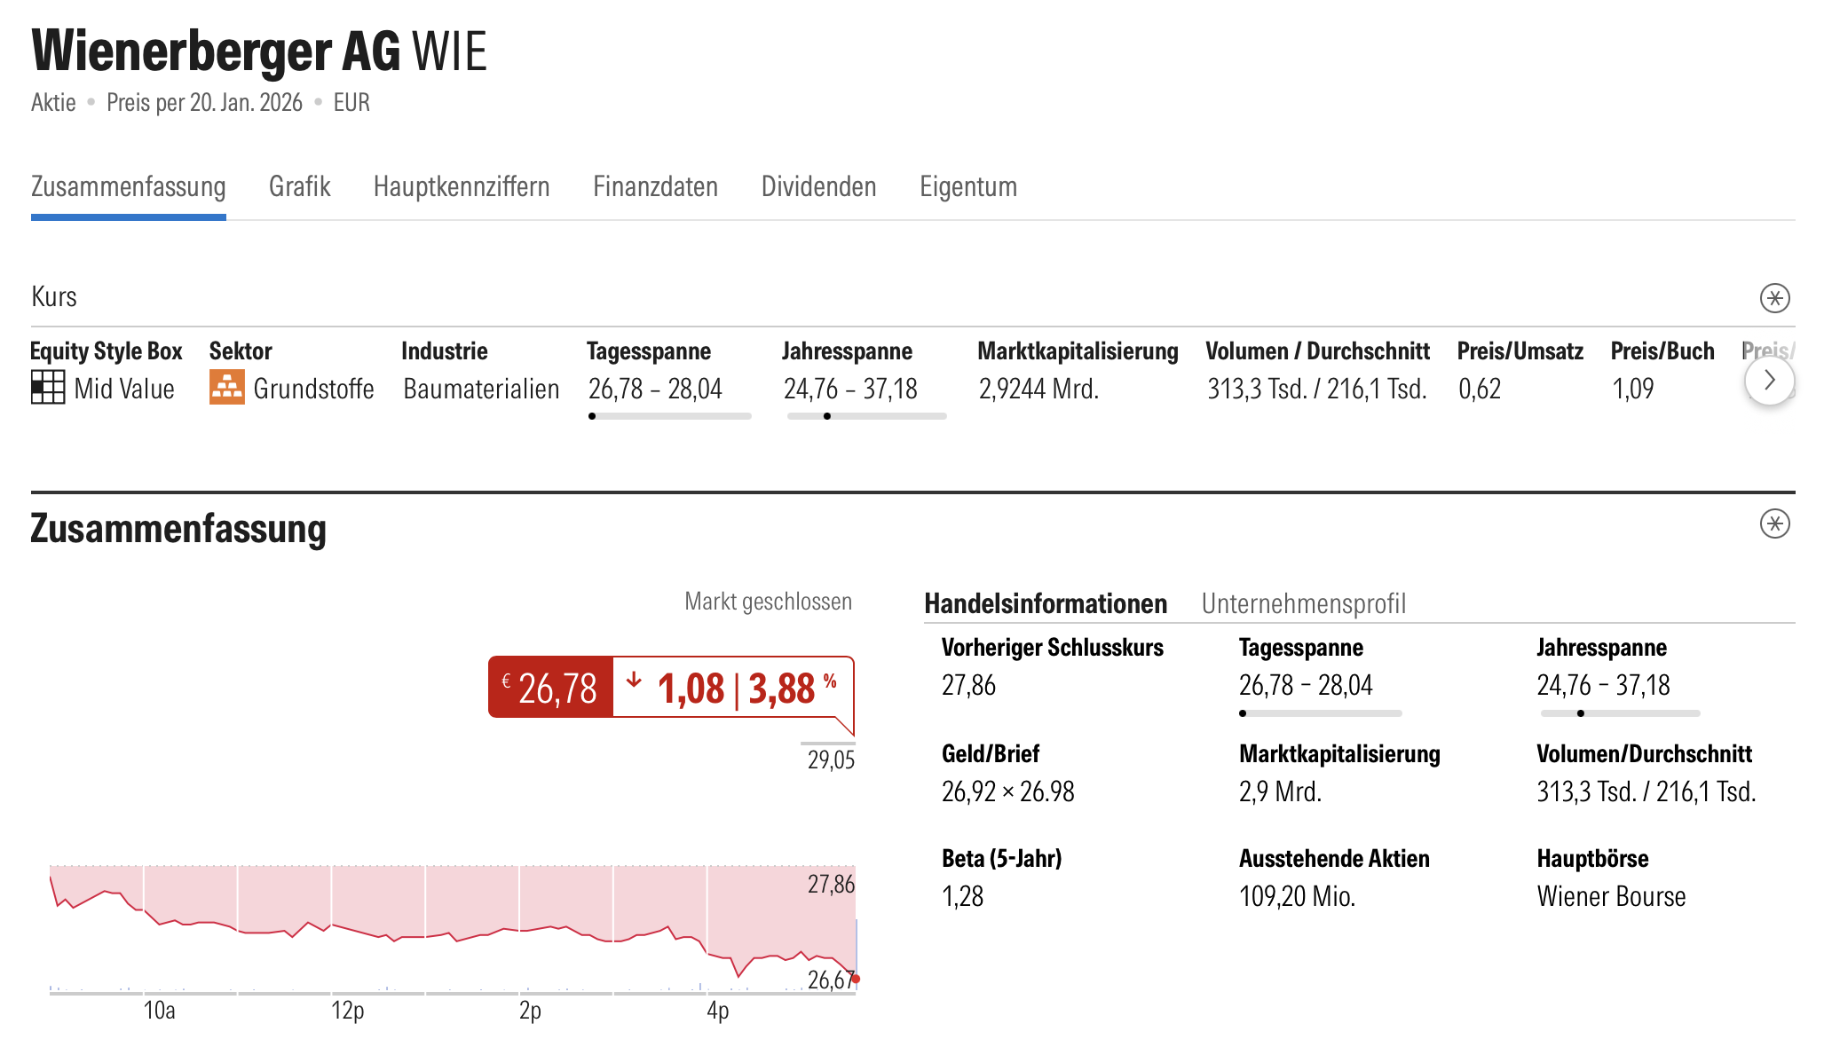Select the Dividenden tab
This screenshot has height=1047, width=1832.
[818, 187]
